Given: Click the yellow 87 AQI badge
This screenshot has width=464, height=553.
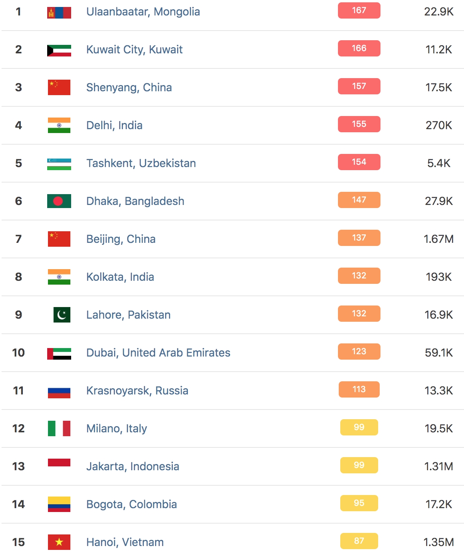Looking at the screenshot, I should (359, 541).
